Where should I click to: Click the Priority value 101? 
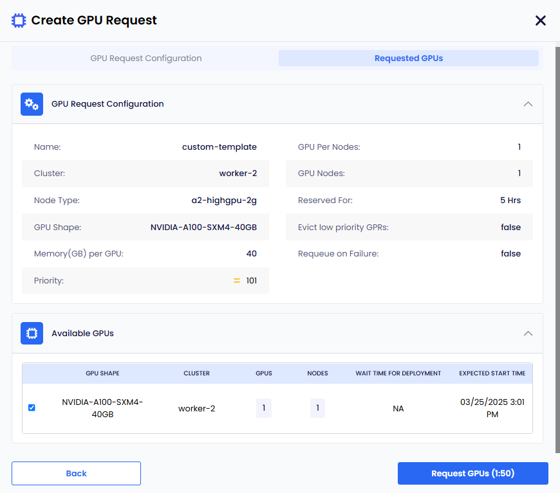(x=252, y=281)
